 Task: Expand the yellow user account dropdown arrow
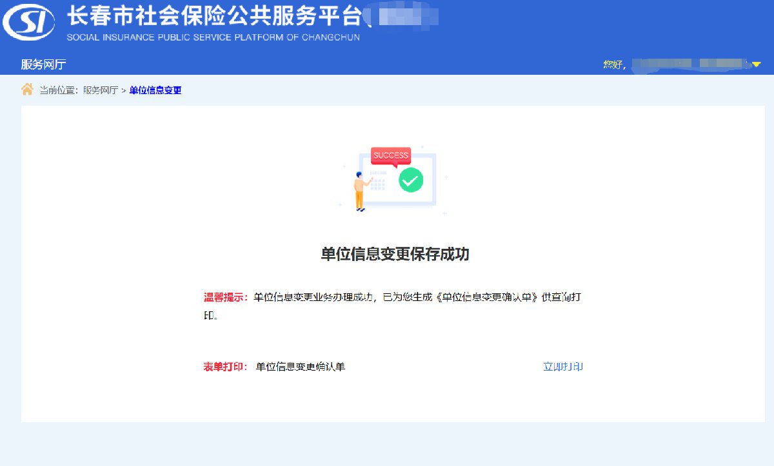757,64
